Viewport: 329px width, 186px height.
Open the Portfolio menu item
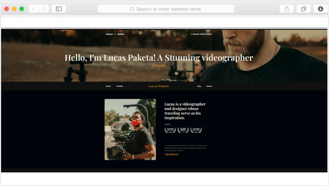[x=120, y=86]
